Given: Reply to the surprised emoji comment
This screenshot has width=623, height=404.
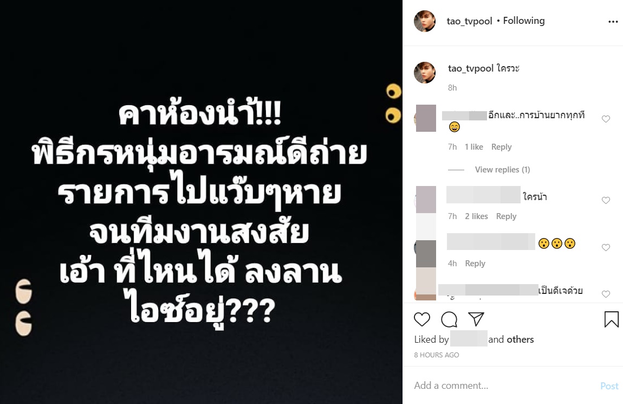Looking at the screenshot, I should [475, 264].
